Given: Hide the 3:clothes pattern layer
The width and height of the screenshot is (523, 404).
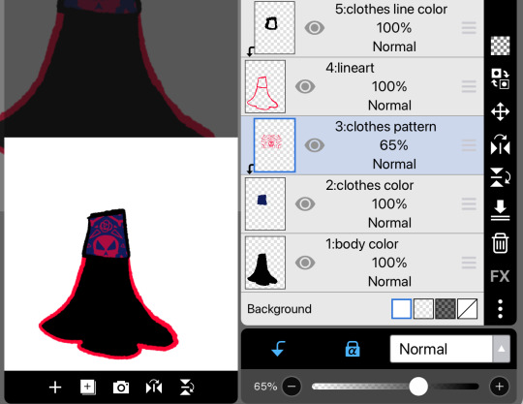Looking at the screenshot, I should point(314,145).
